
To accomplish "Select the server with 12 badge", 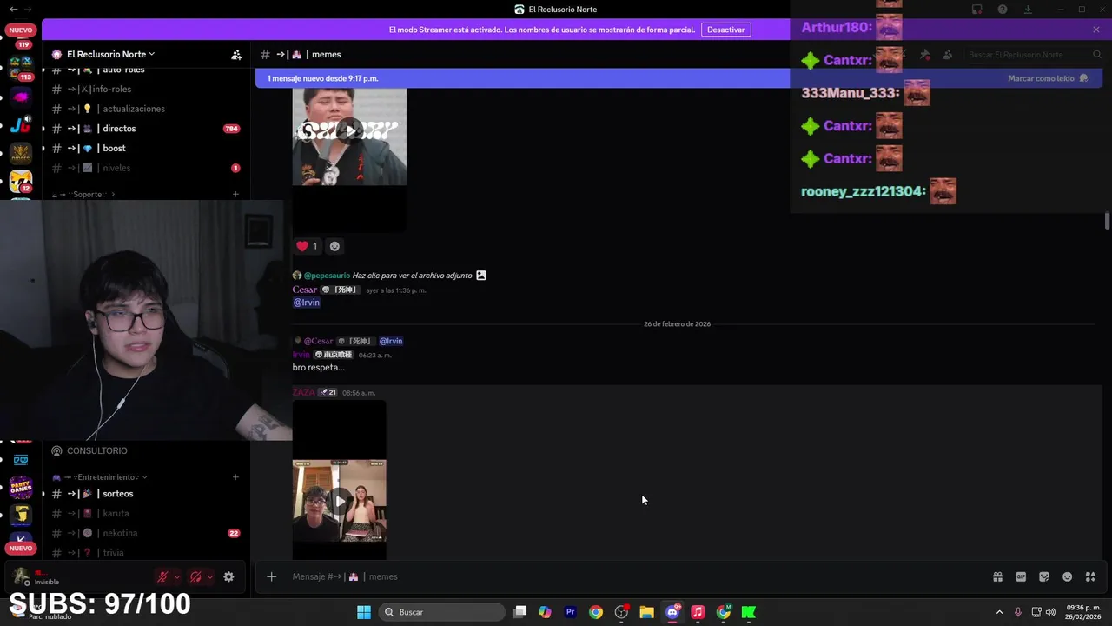I will coord(21,182).
